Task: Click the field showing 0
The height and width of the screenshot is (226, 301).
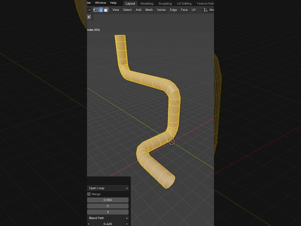Action: [108, 206]
